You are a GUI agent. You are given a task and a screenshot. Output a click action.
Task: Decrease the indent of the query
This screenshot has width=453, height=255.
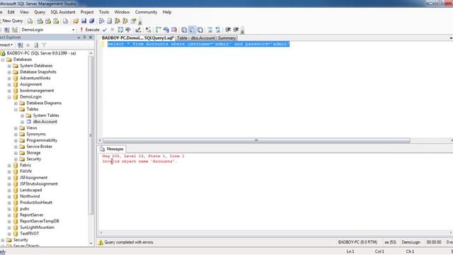pyautogui.click(x=228, y=30)
